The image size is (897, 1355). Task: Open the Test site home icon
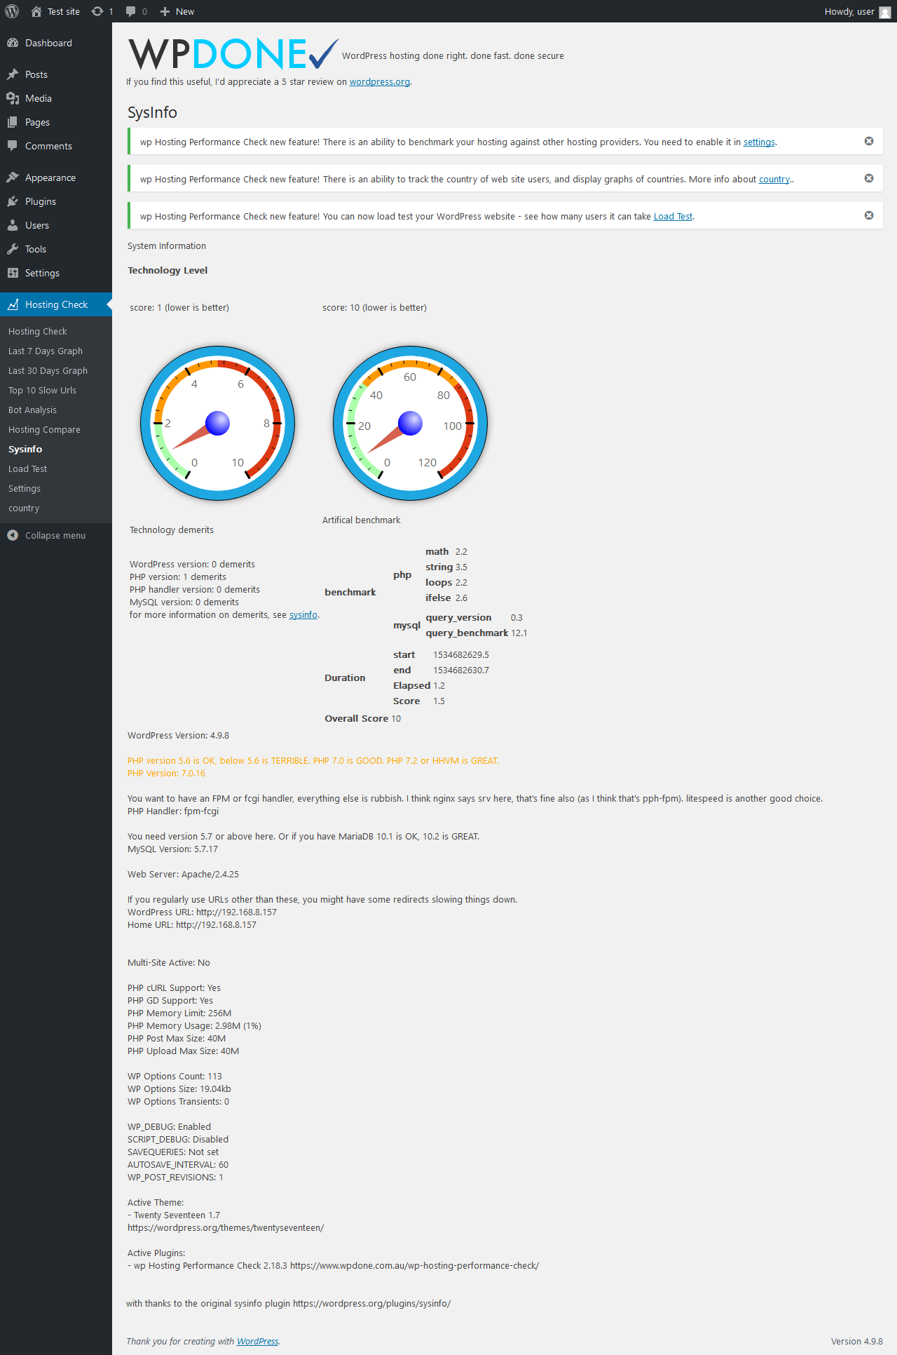click(x=36, y=11)
